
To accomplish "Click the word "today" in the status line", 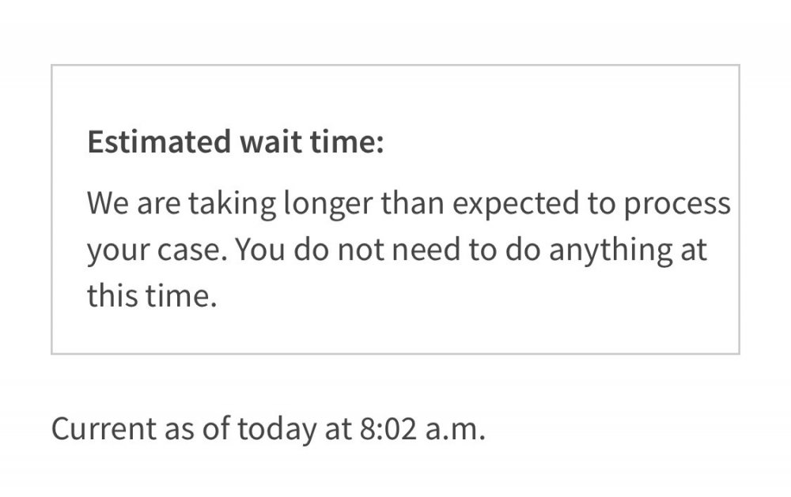I will [277, 431].
